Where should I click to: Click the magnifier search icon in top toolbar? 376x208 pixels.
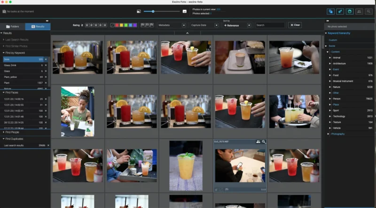click(368, 11)
